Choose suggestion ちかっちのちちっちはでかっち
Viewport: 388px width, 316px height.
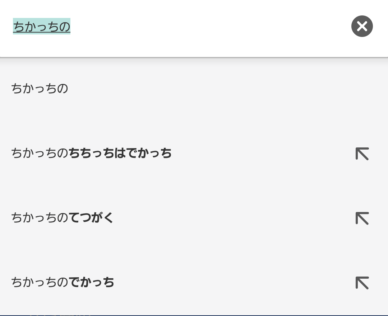coord(194,153)
